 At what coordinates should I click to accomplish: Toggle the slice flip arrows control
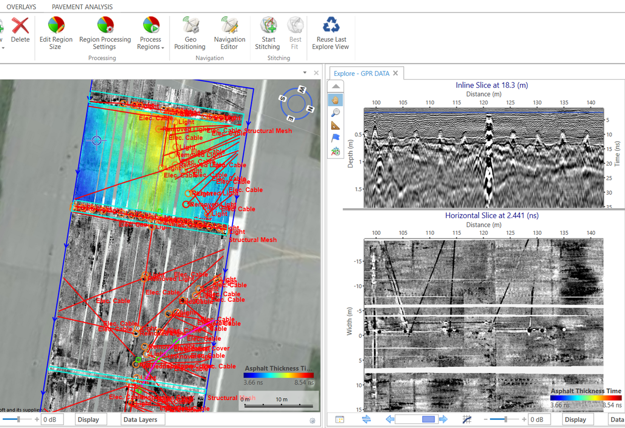(366, 419)
